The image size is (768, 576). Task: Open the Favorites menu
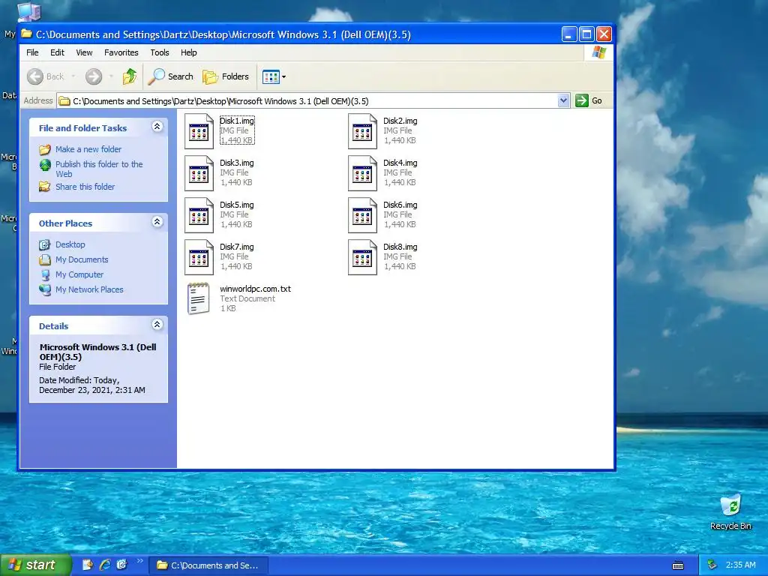(121, 52)
